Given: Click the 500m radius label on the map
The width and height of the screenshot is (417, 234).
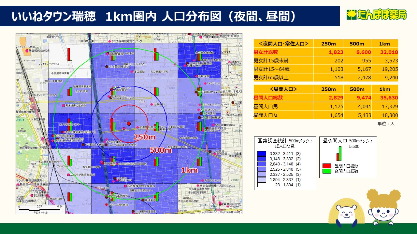Looking at the screenshot, I should click(x=161, y=150).
